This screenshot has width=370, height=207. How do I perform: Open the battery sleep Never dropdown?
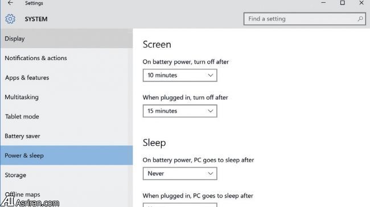pos(180,174)
